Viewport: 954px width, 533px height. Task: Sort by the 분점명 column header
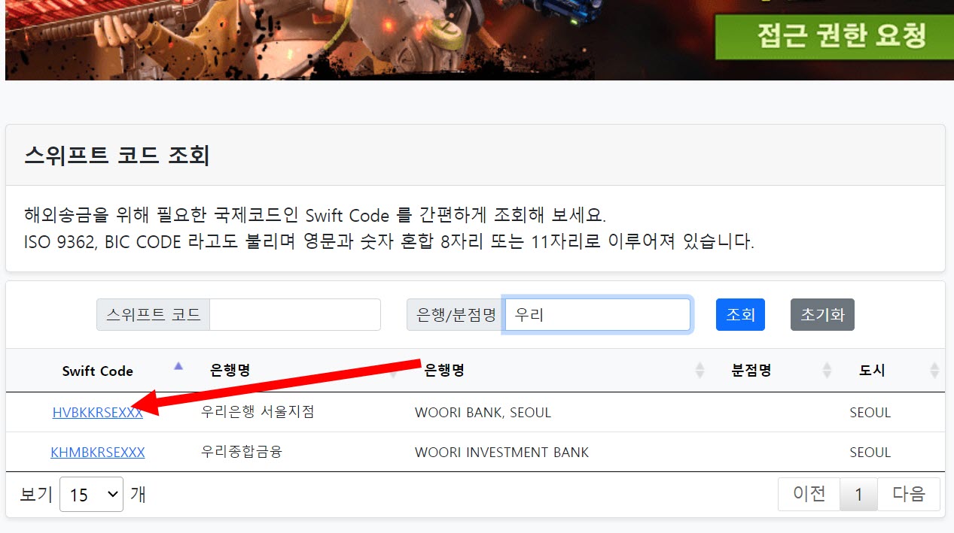tap(776, 371)
